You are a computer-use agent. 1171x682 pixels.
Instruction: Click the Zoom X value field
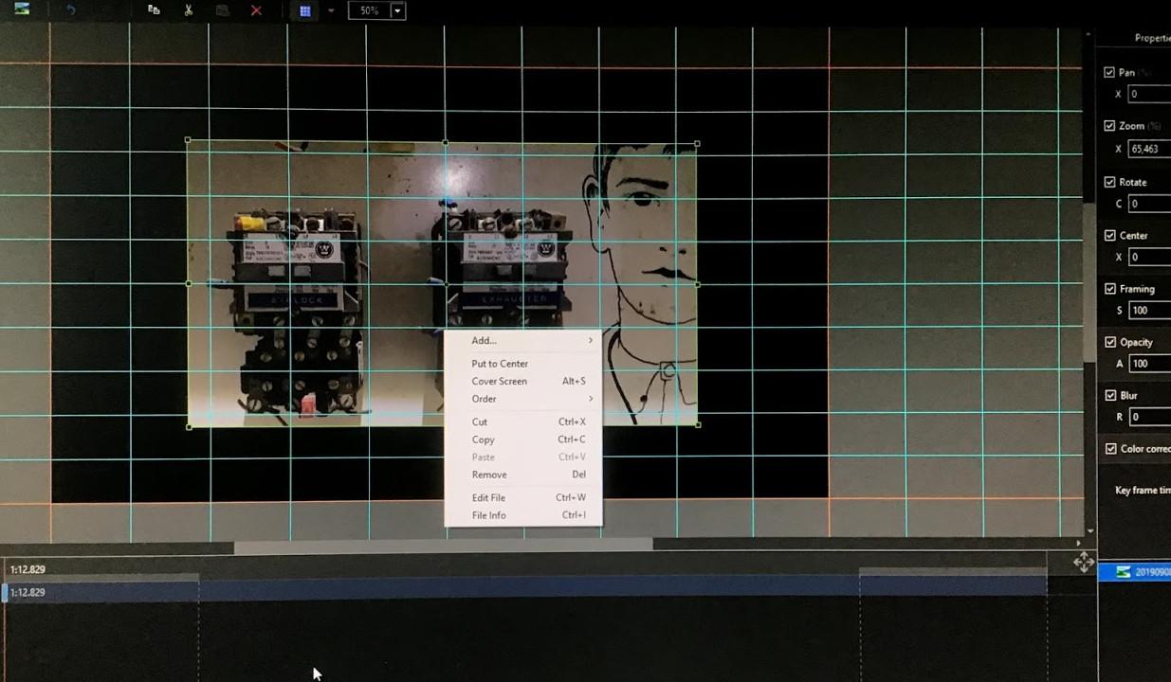coord(1149,149)
